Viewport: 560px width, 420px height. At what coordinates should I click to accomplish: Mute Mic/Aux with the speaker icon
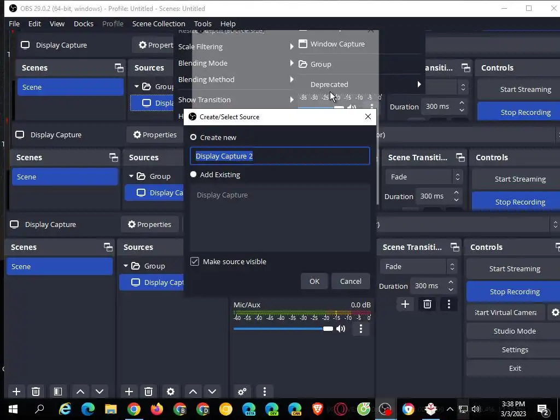pos(341,329)
